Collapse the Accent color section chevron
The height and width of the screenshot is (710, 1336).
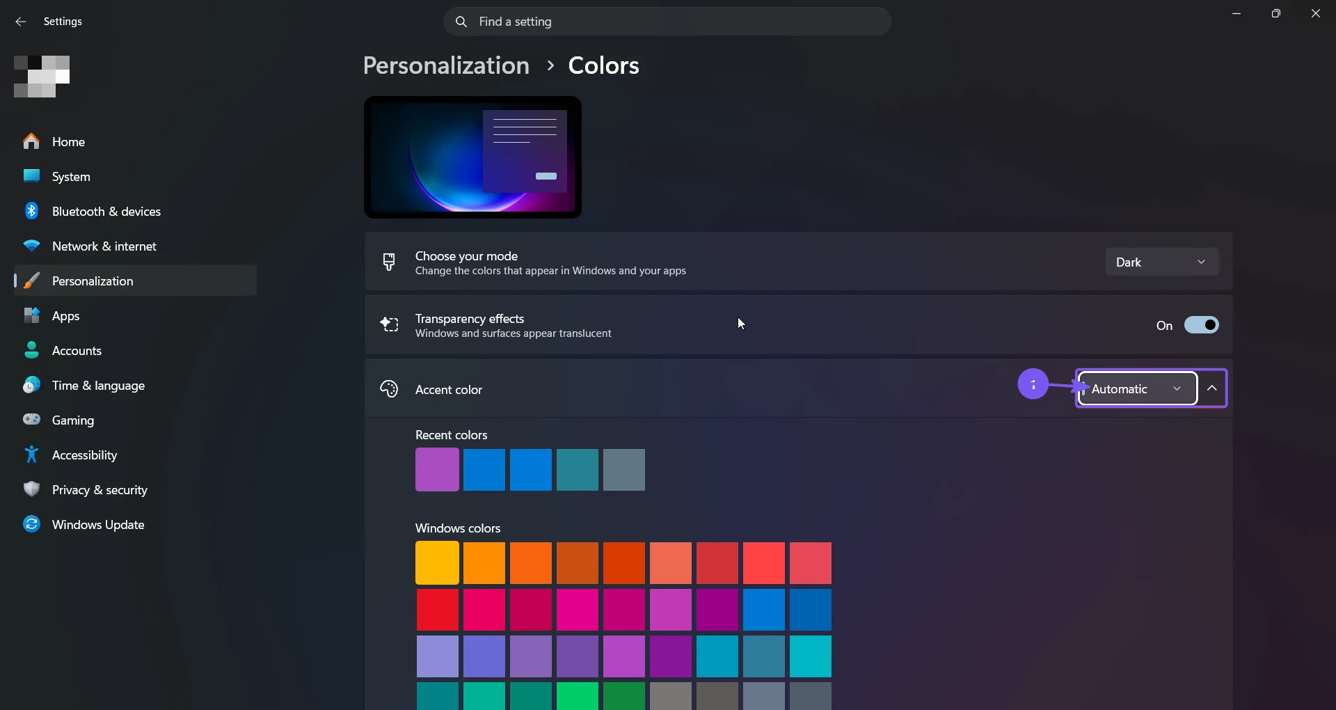pos(1212,388)
